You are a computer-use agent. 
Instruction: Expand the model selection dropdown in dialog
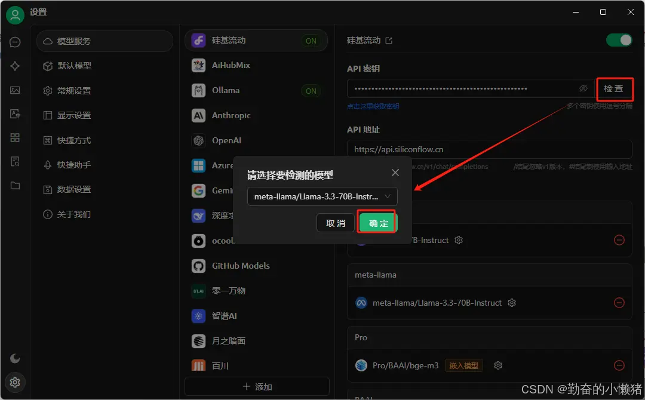click(322, 196)
